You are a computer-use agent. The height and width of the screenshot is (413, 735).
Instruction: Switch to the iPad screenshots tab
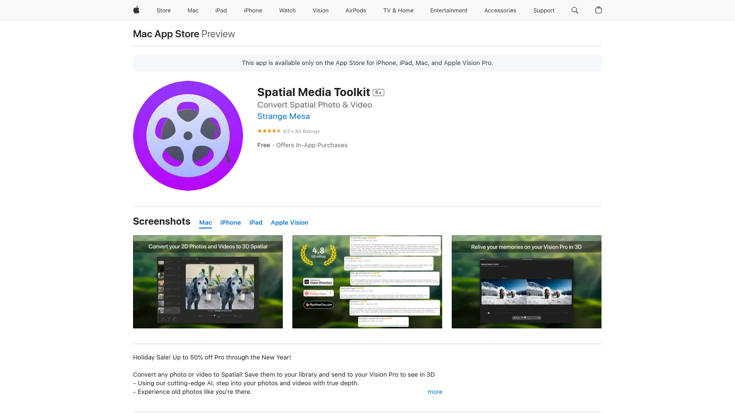[256, 222]
